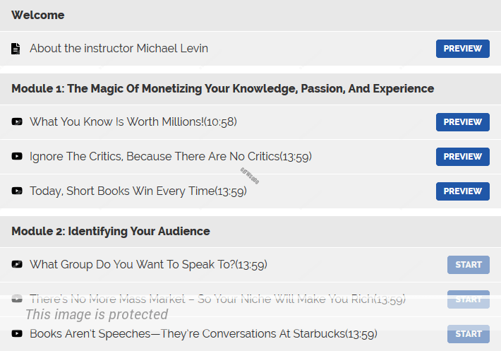Click video icon beside Today, Short Books Win
The width and height of the screenshot is (501, 351).
coord(17,191)
